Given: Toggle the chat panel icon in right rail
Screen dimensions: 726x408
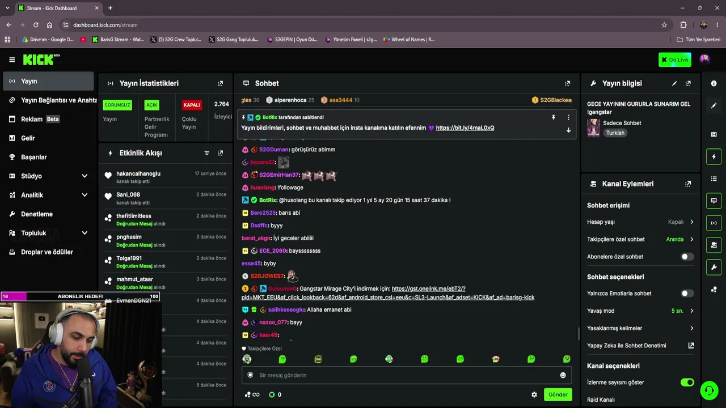Looking at the screenshot, I should coord(714,201).
